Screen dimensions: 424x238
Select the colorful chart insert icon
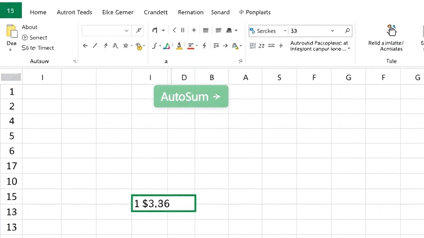tap(166, 46)
